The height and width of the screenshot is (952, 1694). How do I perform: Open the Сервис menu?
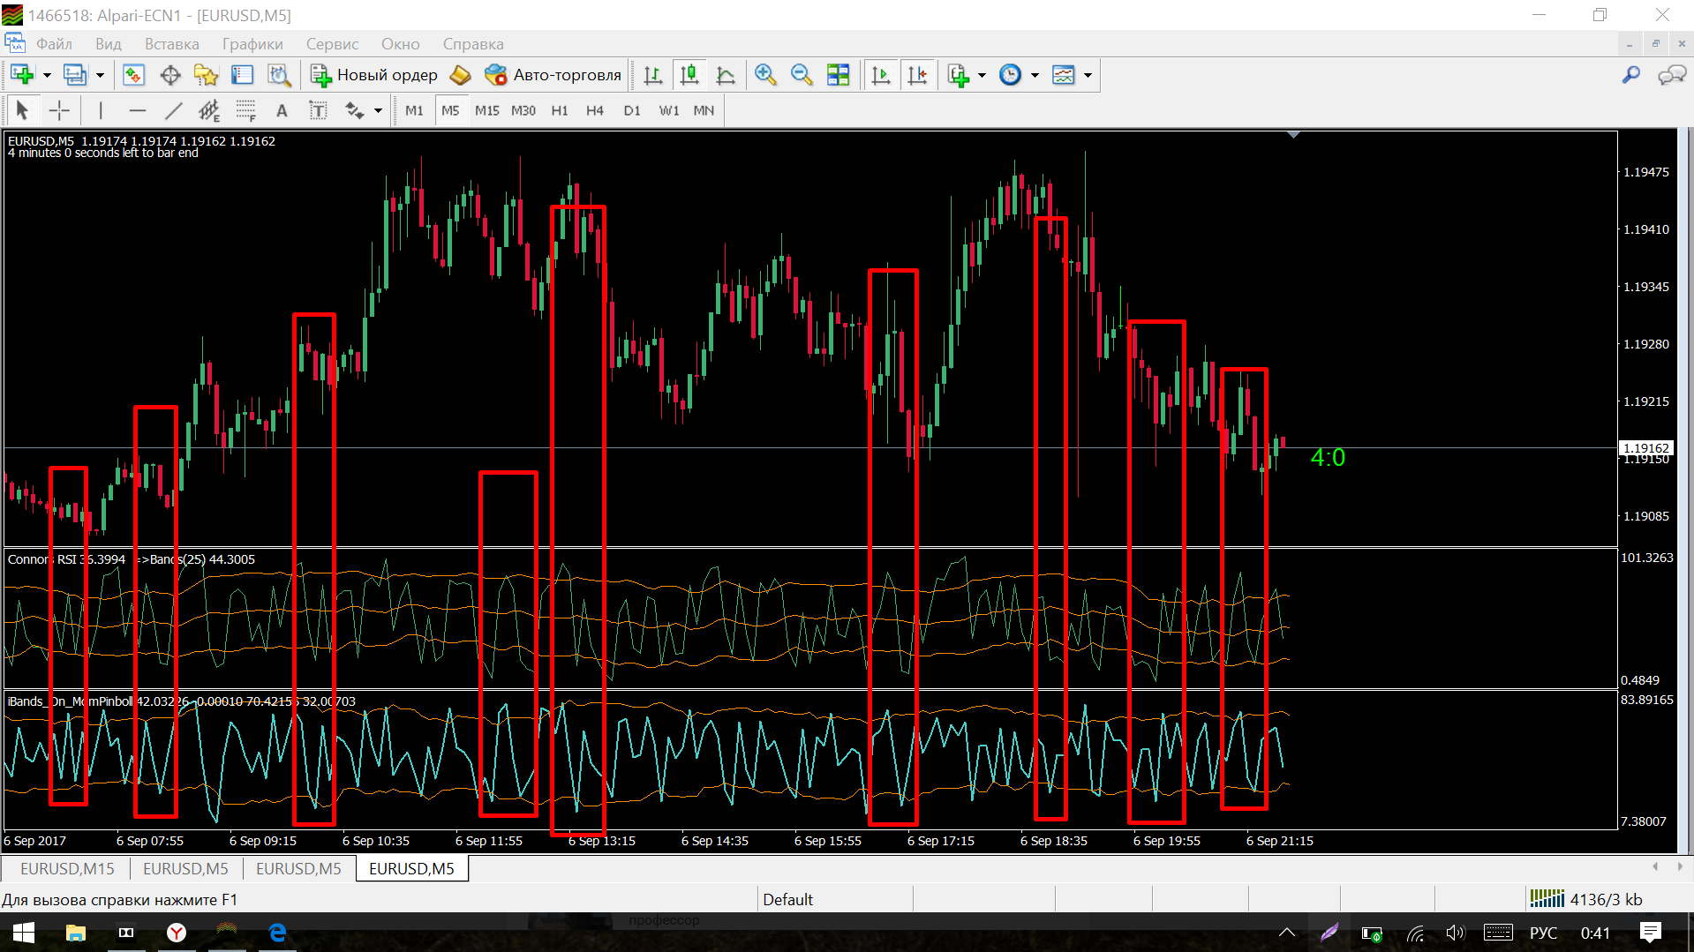click(332, 44)
